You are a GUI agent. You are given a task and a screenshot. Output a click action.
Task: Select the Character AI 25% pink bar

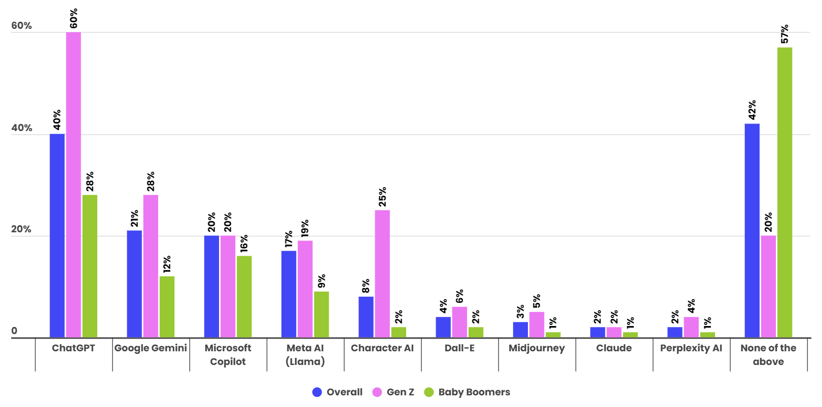click(x=382, y=274)
